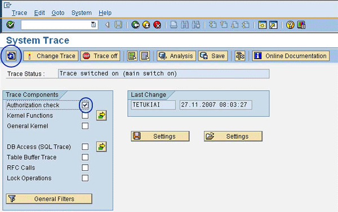Screen dimensions: 338x212
Task: Click arrow icon beside Kernel Functions
Action: pos(101,116)
